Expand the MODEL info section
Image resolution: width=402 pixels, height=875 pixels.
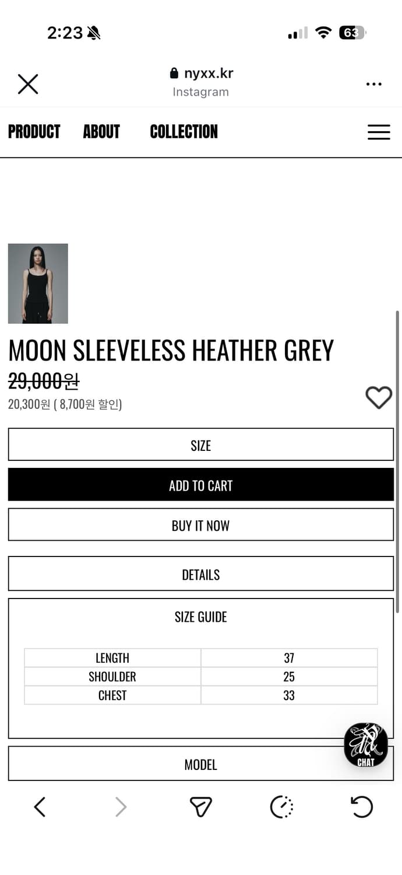[x=201, y=764]
